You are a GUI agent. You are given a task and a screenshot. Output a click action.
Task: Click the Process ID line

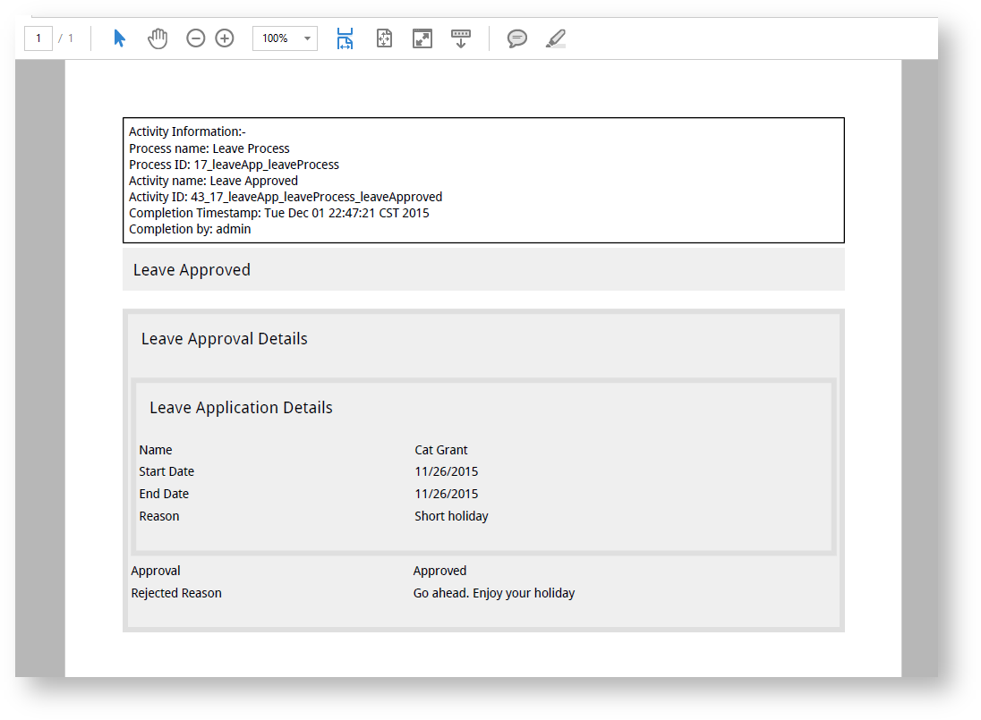pos(234,165)
